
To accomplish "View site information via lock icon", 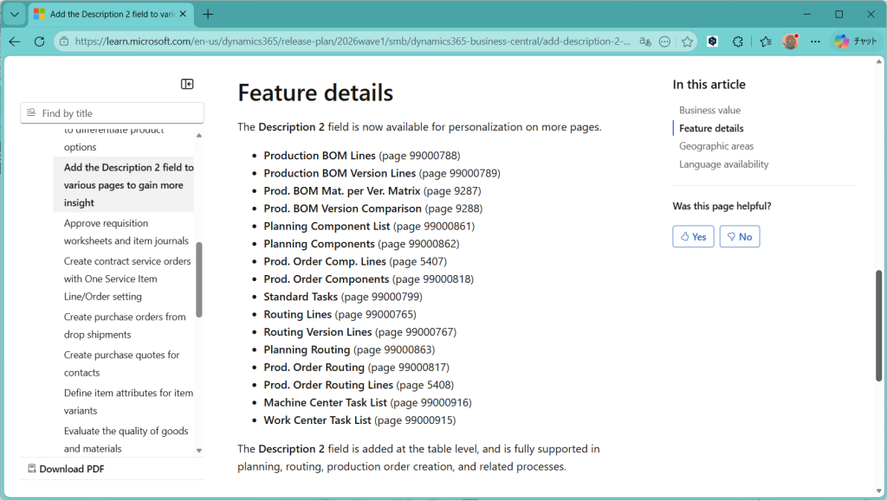I will pyautogui.click(x=63, y=42).
